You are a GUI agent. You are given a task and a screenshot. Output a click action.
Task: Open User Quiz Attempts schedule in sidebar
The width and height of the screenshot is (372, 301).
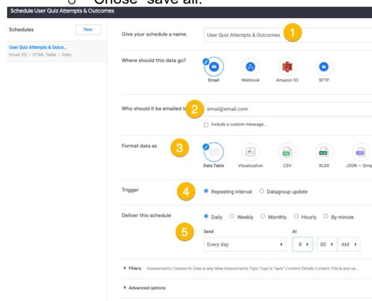(38, 47)
